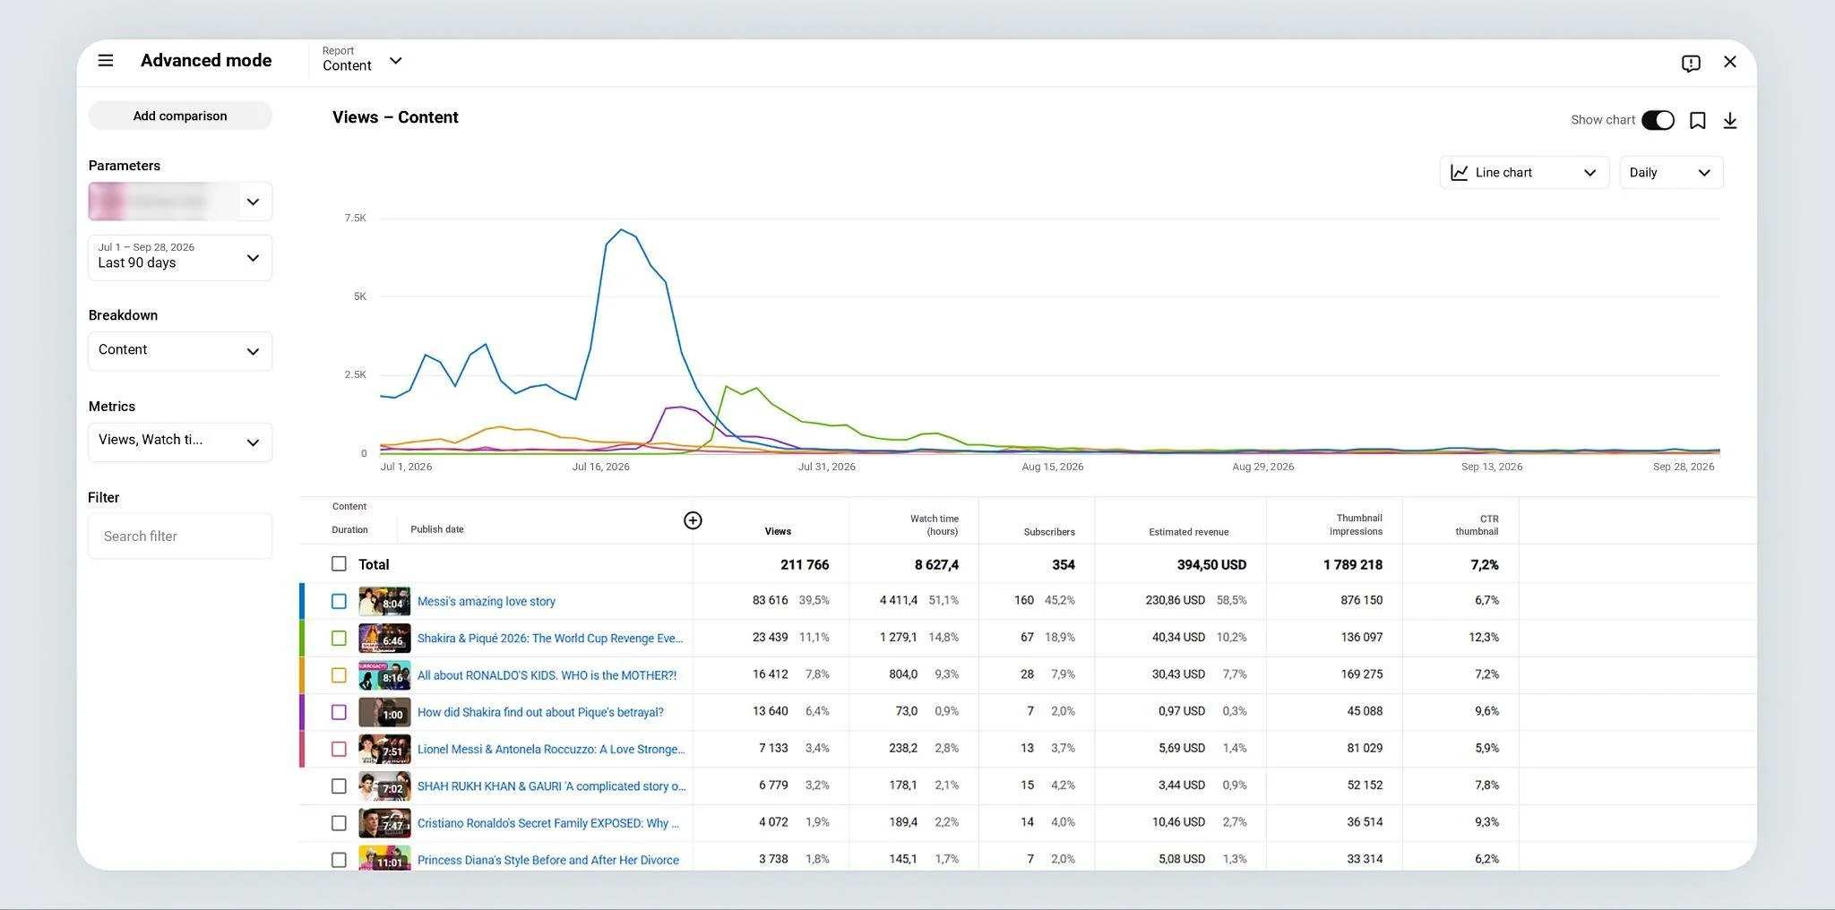The width and height of the screenshot is (1835, 910).
Task: Select checkbox for Shakira & Piqué 2026 video
Action: click(339, 638)
